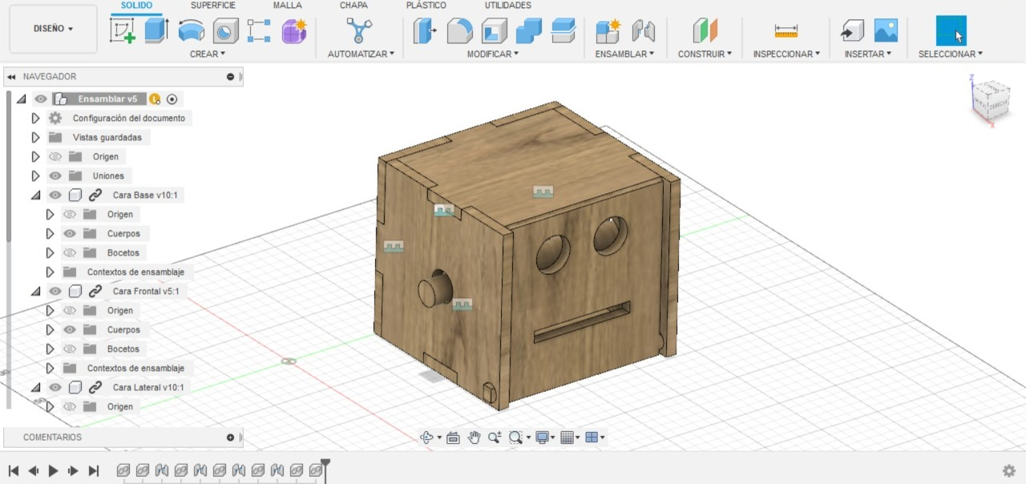Switch to the SUPERFICIE tab
Viewport: 1026px width, 484px height.
point(213,6)
